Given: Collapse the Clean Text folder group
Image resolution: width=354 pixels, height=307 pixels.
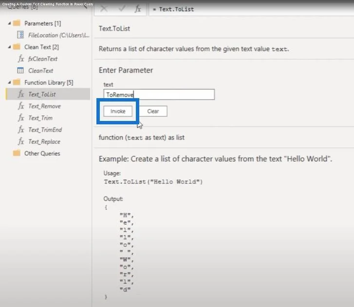Looking at the screenshot, I should [9, 47].
